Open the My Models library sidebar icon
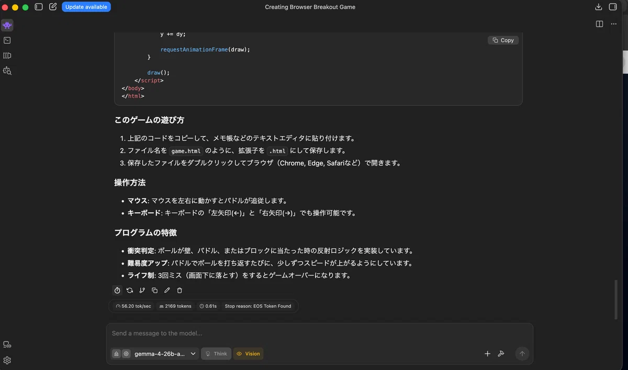The width and height of the screenshot is (628, 370). [x=7, y=55]
